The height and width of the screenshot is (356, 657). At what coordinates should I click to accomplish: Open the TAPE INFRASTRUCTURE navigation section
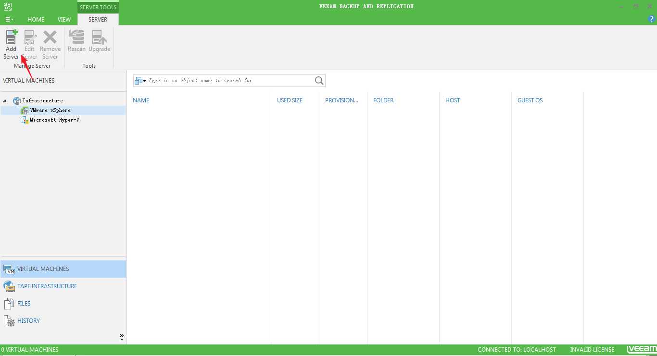click(63, 286)
